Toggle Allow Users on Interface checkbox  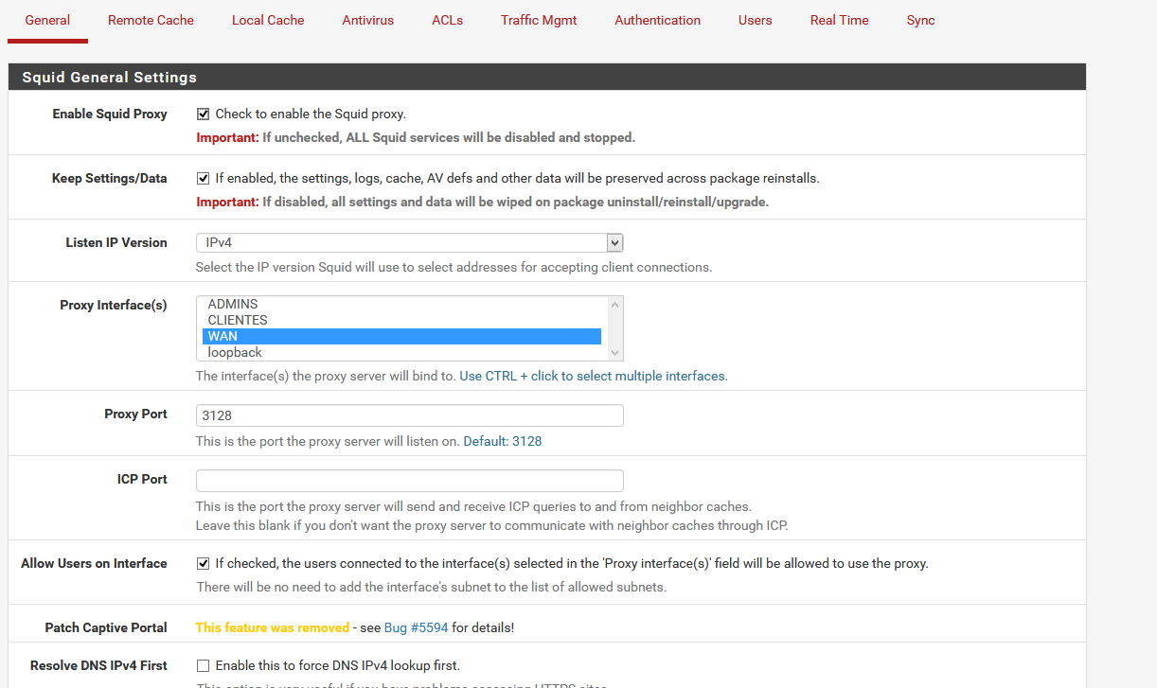click(203, 564)
